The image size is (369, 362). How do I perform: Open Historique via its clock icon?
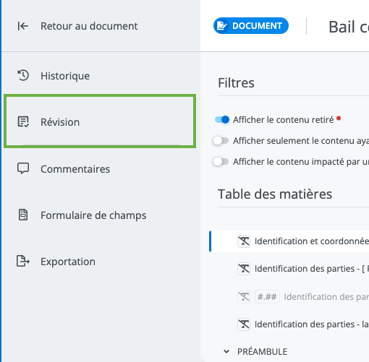(x=23, y=76)
